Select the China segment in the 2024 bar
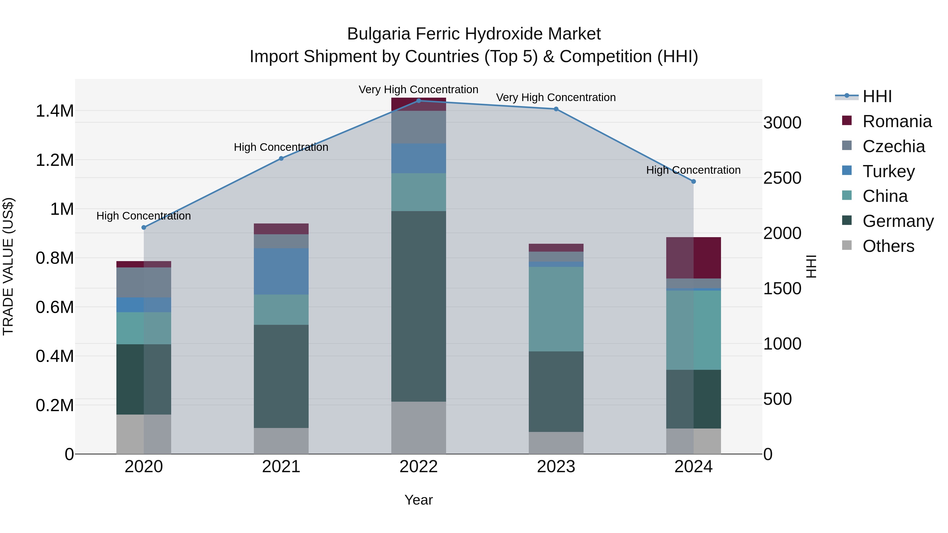The image size is (948, 533). point(693,330)
